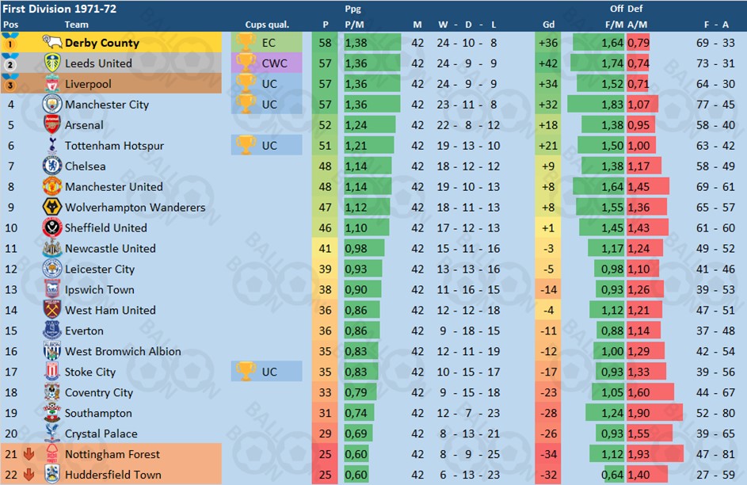Viewport: 747px width, 485px height.
Task: Select the Tottenham Hotspur cockerel badge
Action: click(x=52, y=145)
